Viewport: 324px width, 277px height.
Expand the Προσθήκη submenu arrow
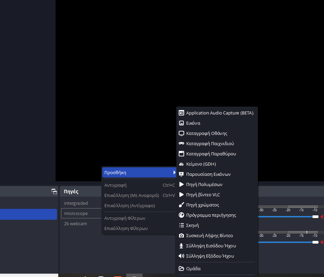(x=174, y=172)
